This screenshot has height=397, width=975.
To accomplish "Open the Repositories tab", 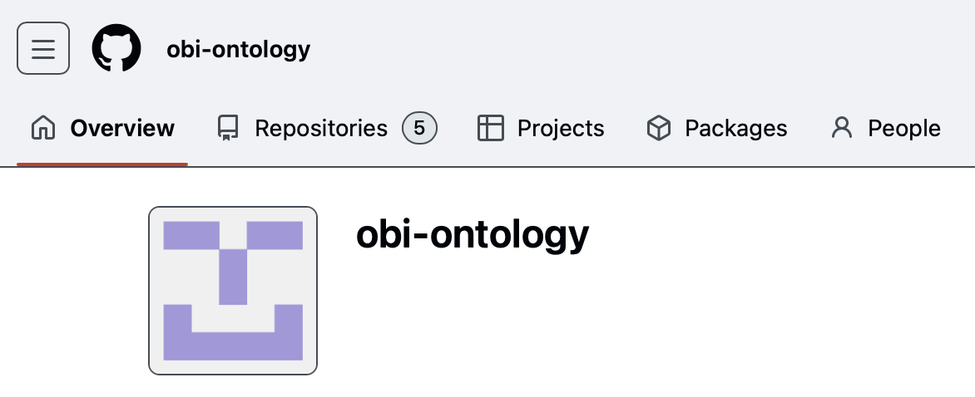I will click(x=320, y=128).
